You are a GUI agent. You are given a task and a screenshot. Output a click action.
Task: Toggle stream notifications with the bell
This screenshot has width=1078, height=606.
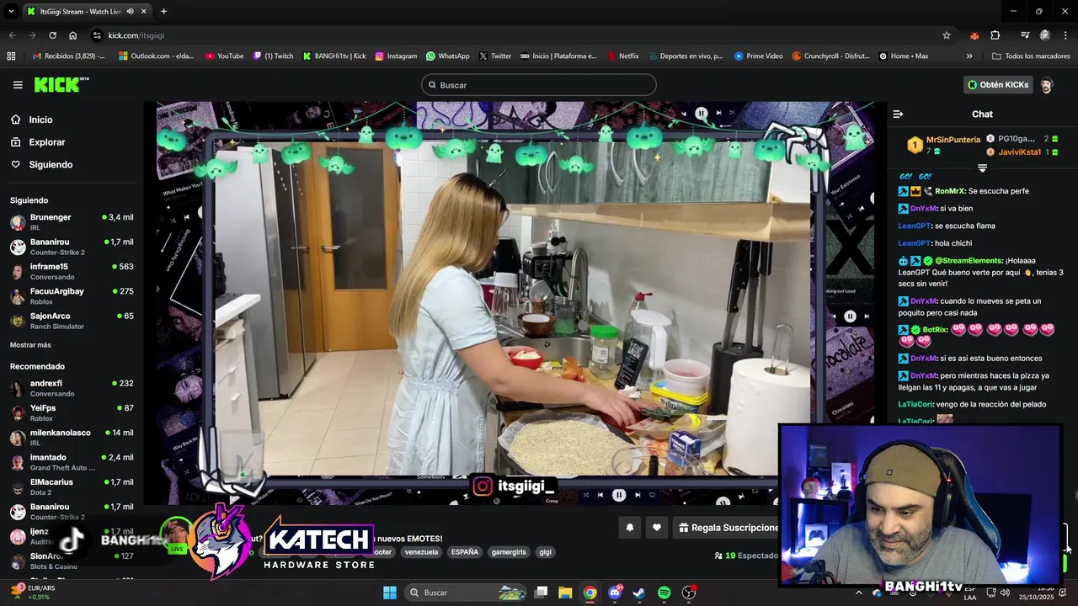[629, 528]
